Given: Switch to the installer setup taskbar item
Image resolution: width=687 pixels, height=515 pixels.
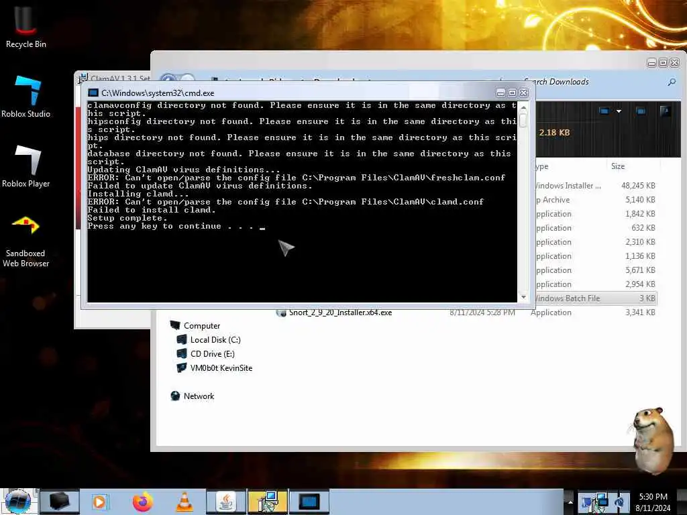Looking at the screenshot, I should (268, 502).
